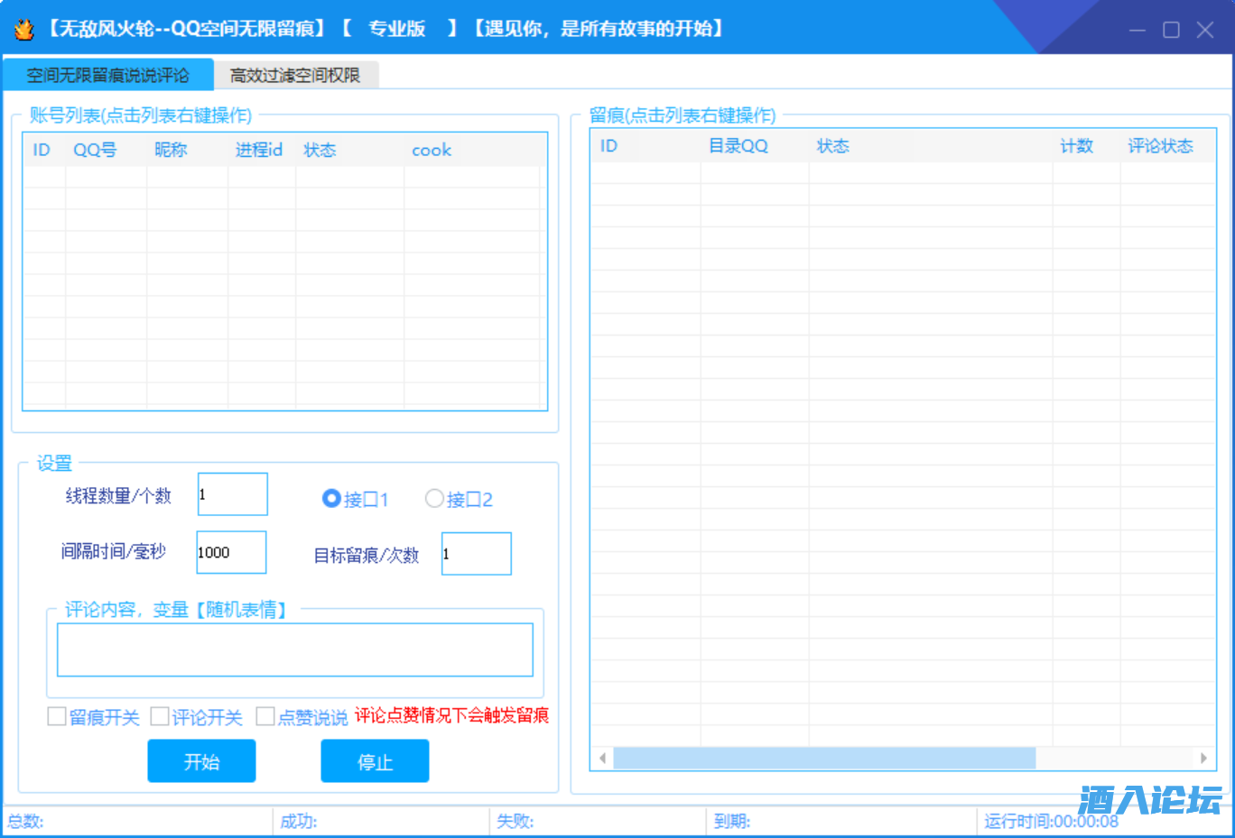Toggle the 评论开关 checkbox
The width and height of the screenshot is (1235, 838).
click(160, 717)
